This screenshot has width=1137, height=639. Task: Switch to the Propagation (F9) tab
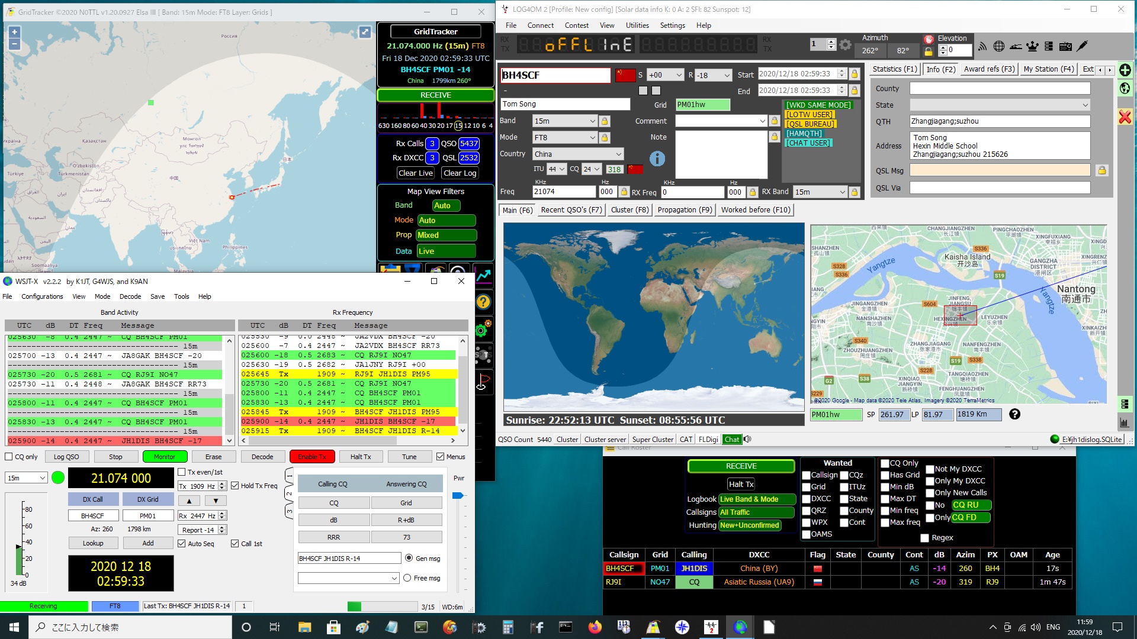pyautogui.click(x=685, y=209)
